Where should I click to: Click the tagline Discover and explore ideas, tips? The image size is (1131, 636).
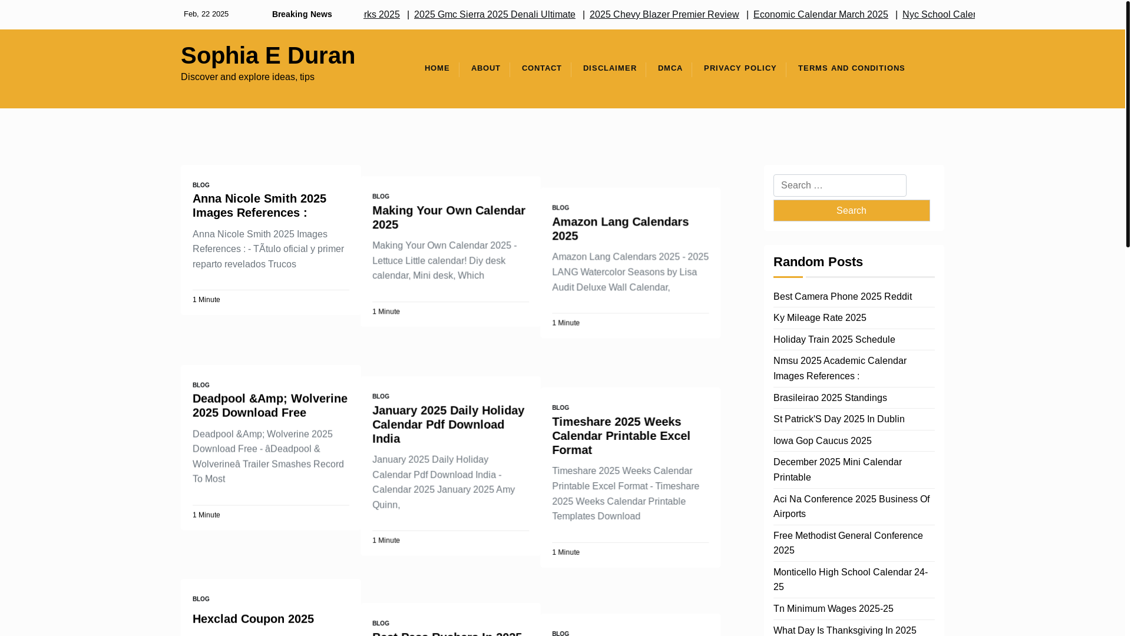coord(247,77)
